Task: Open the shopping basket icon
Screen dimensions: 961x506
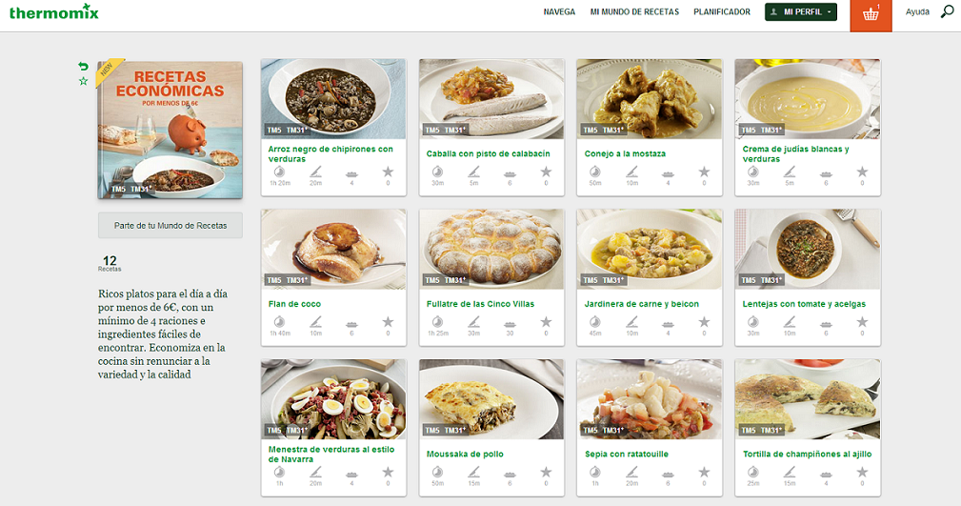Action: pyautogui.click(x=871, y=14)
